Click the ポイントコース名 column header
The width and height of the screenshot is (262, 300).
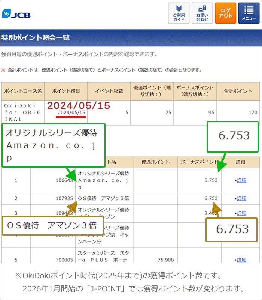pyautogui.click(x=23, y=91)
